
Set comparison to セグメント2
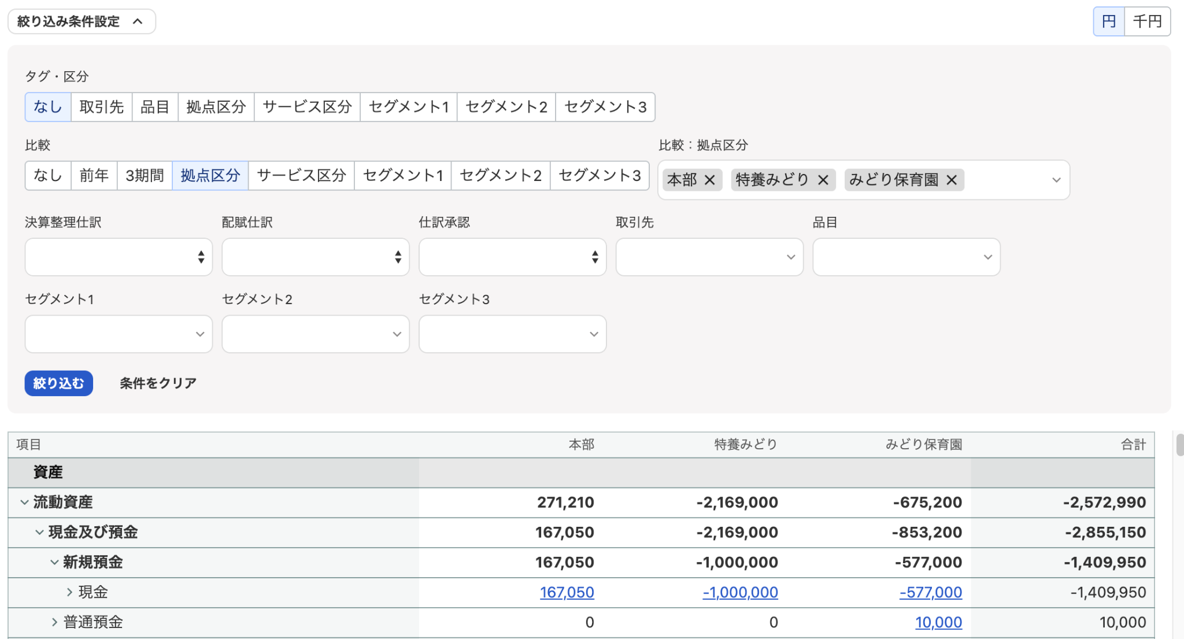501,176
